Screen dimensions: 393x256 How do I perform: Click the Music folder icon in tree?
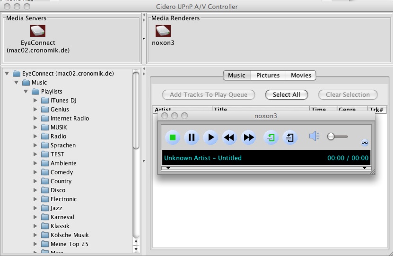pos(26,83)
